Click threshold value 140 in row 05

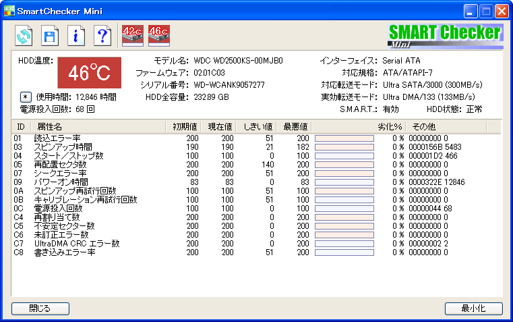(x=268, y=165)
